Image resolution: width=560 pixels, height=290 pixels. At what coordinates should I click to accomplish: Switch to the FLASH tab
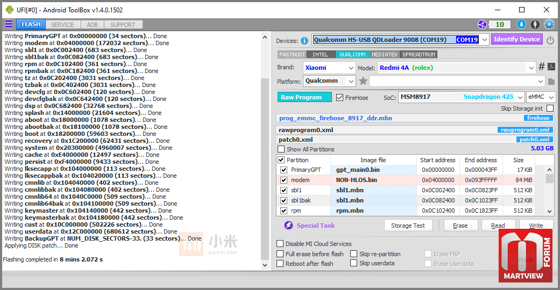pos(31,24)
